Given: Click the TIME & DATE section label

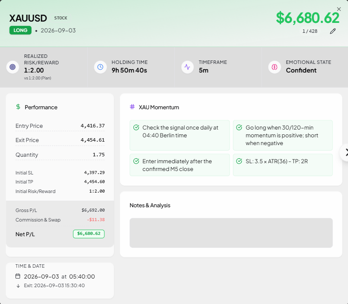Looking at the screenshot, I should click(30, 266).
